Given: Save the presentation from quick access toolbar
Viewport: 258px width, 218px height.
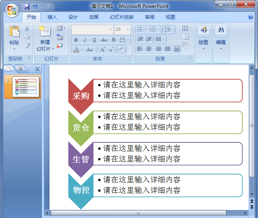Looking at the screenshot, I should coord(27,7).
